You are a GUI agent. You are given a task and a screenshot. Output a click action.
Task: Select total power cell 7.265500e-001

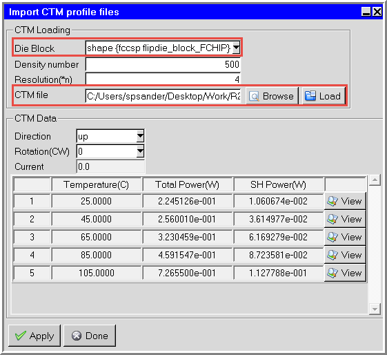click(188, 273)
